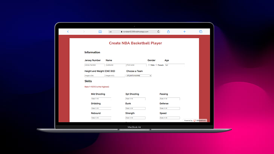
Task: Focus the 3pt Shooting rating field
Action: point(135,99)
